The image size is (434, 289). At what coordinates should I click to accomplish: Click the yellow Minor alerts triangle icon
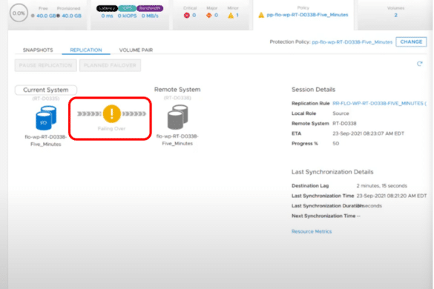[231, 16]
